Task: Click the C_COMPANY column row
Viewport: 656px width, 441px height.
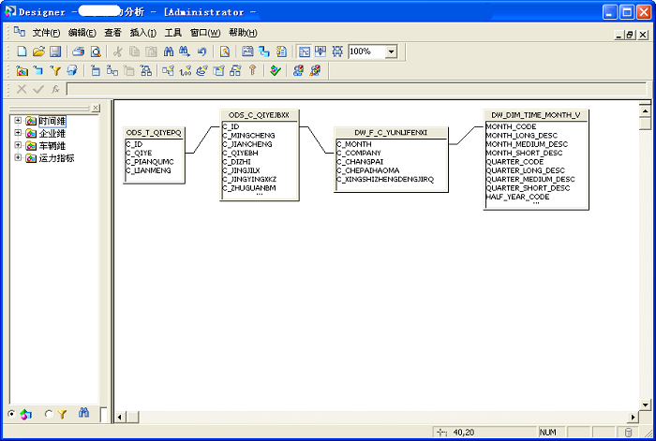Action: click(x=359, y=153)
